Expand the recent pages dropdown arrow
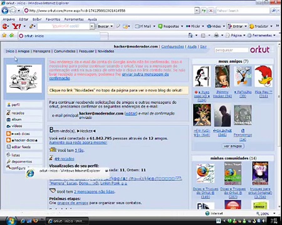The height and width of the screenshot is (225, 282). 19,11
